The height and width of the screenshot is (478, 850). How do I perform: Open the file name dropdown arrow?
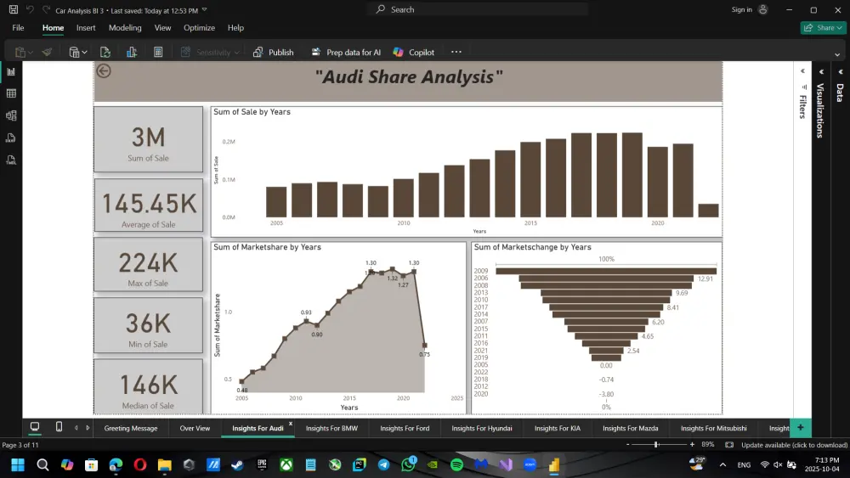coord(204,9)
